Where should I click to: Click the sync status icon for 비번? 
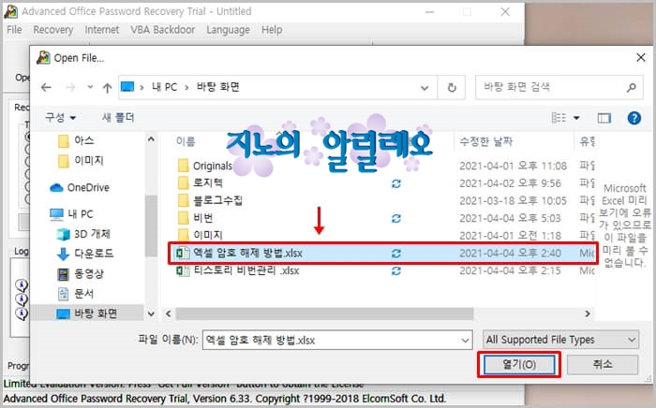click(395, 218)
